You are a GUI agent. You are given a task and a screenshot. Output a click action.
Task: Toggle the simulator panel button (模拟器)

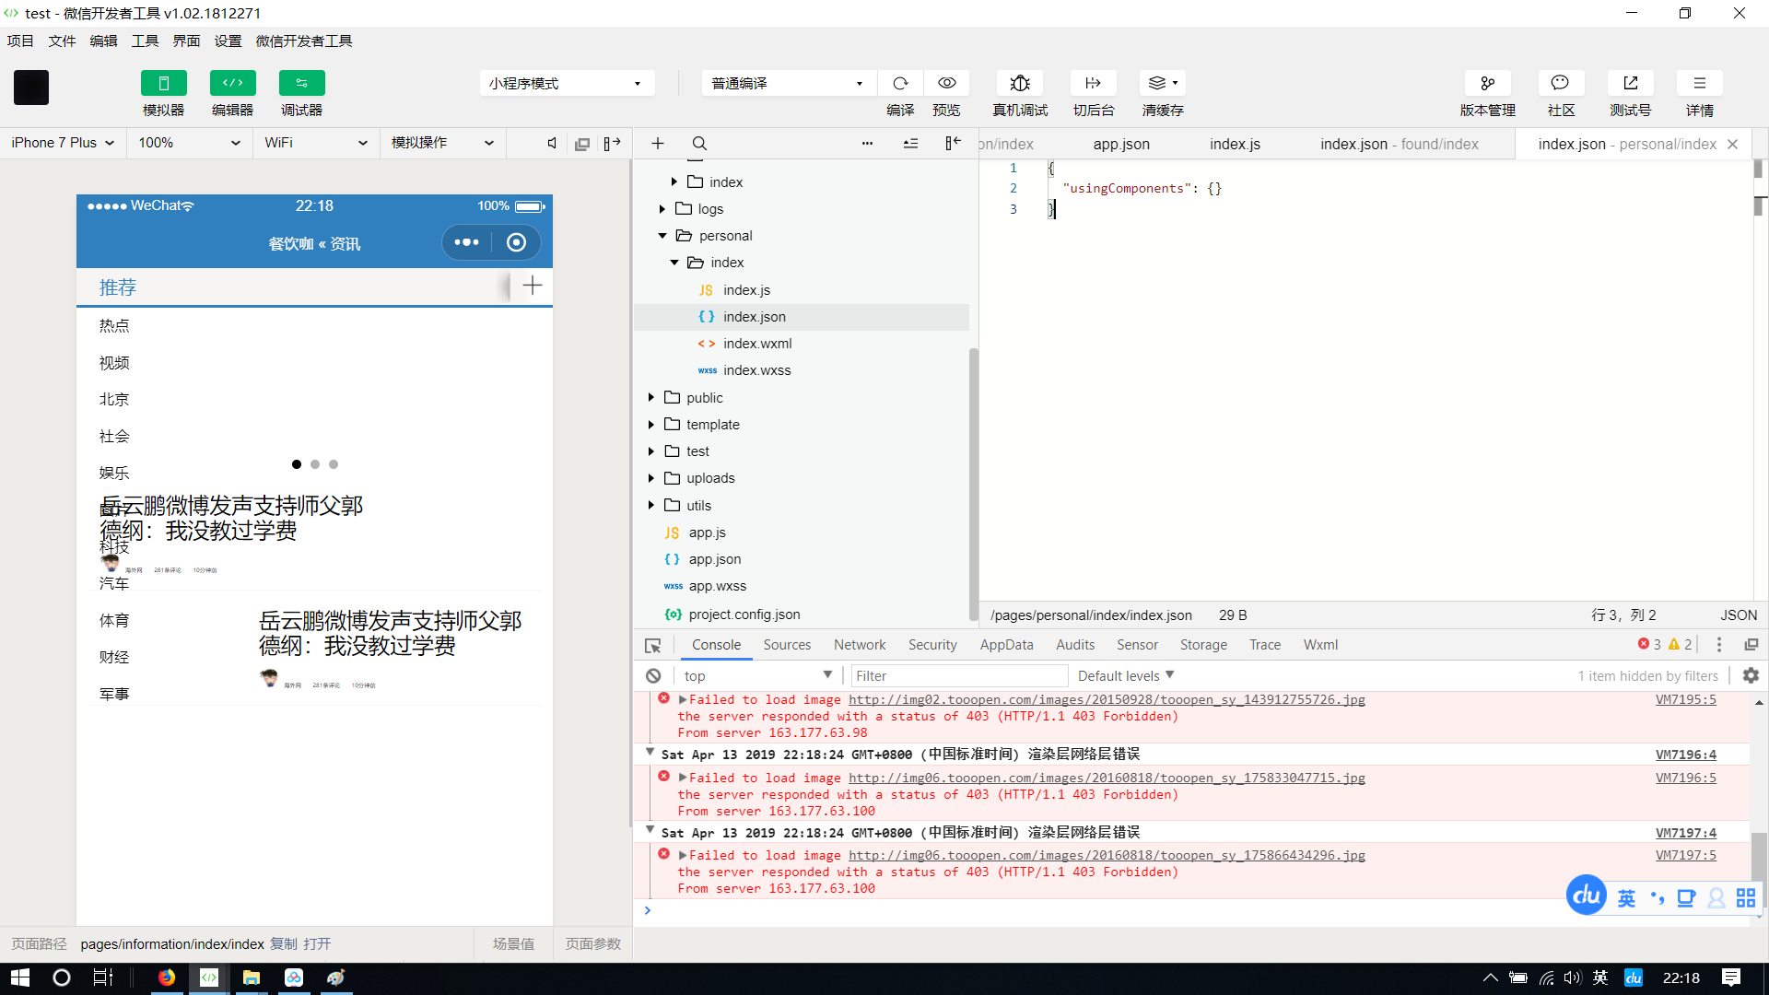tap(163, 84)
